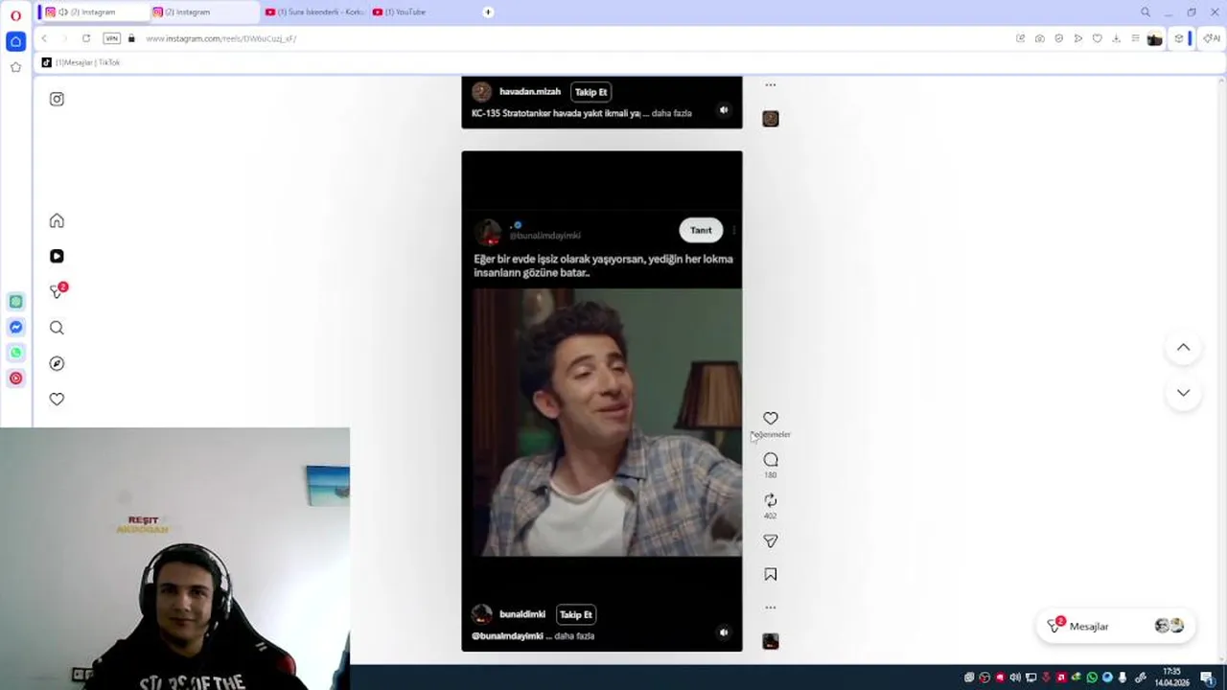Switch to the Sura İskenderli YouTube tab
The image size is (1227, 690).
(x=313, y=11)
